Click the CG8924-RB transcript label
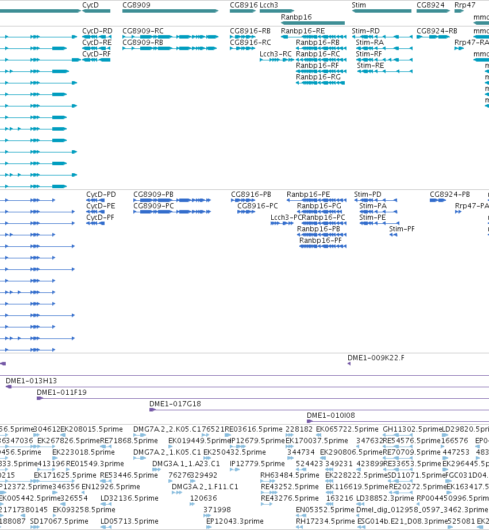This screenshot has width=489, height=530. (x=437, y=31)
